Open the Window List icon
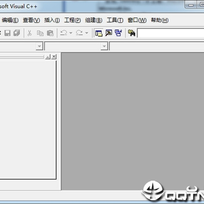 pyautogui.click(x=118, y=33)
